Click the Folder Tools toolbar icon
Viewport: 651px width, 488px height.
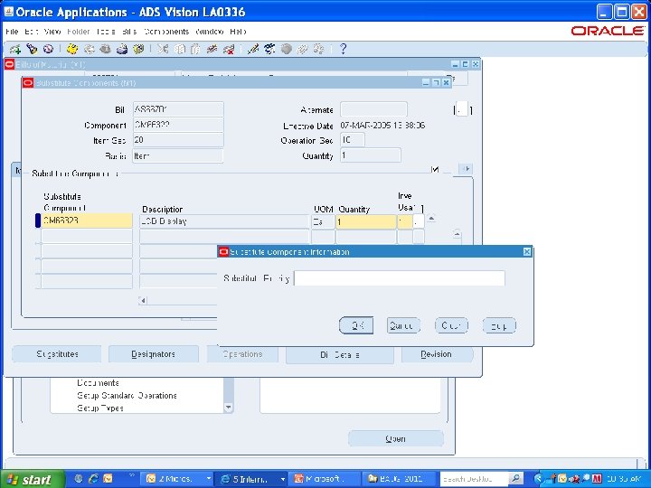319,50
